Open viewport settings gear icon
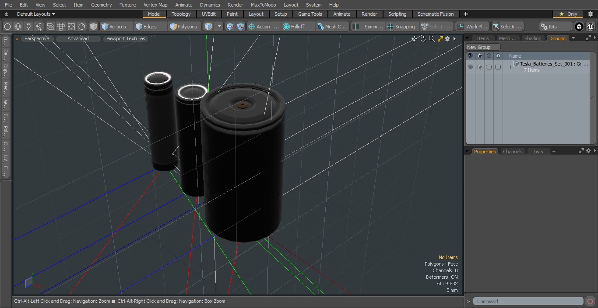598x308 pixels. (447, 39)
